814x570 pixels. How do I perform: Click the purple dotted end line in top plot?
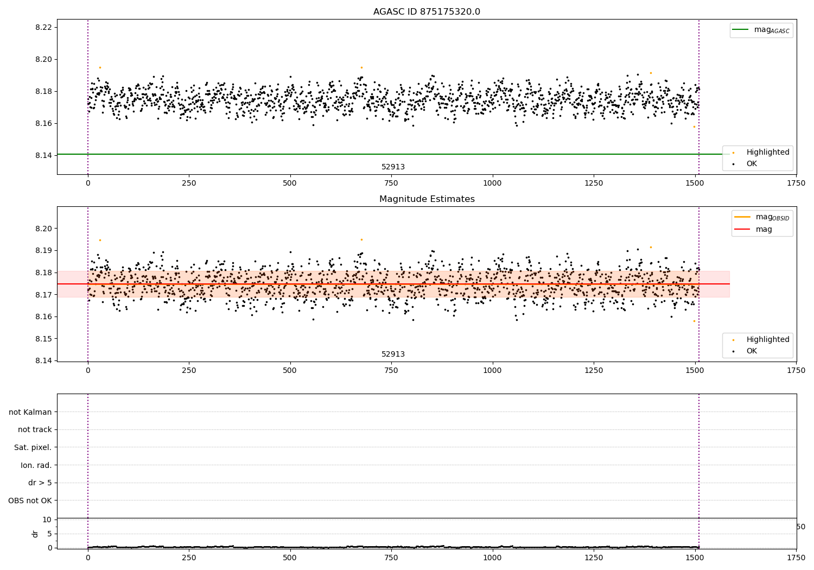click(699, 97)
